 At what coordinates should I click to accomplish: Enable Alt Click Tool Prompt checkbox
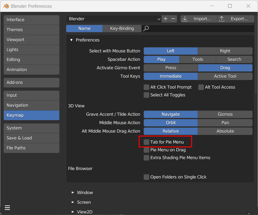(146, 87)
